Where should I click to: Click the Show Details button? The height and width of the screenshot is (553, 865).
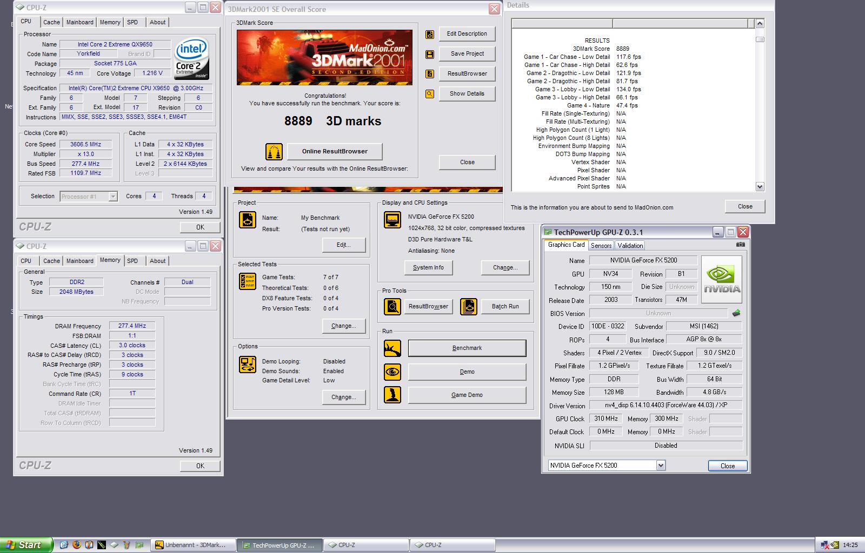[467, 94]
